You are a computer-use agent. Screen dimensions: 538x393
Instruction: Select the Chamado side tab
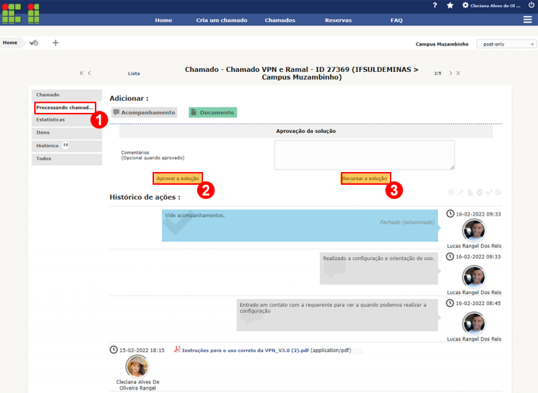(x=67, y=95)
